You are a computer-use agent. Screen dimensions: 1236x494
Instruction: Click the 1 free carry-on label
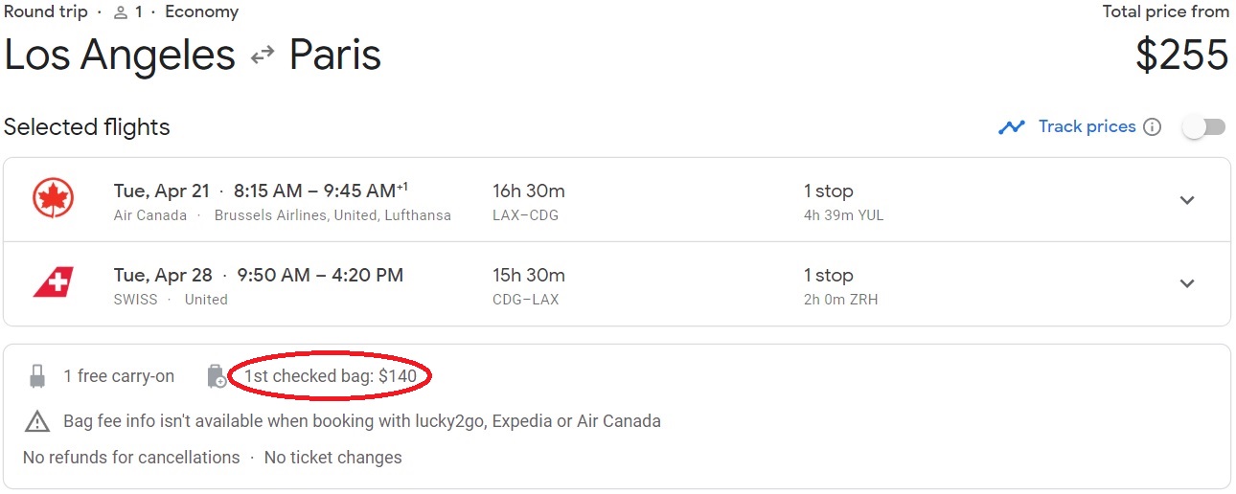pyautogui.click(x=119, y=376)
